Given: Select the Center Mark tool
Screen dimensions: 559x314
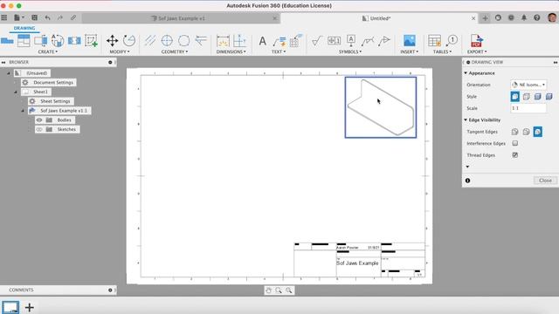Looking at the screenshot, I should coord(167,41).
